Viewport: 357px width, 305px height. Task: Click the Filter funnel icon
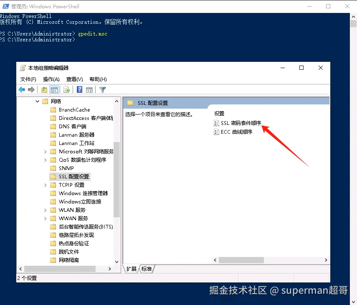(103, 89)
